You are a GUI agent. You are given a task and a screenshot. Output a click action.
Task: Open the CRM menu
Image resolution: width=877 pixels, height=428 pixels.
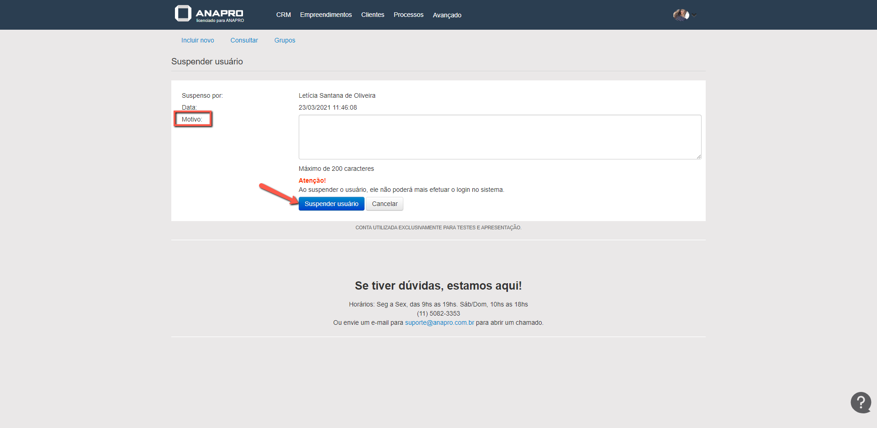pyautogui.click(x=283, y=15)
